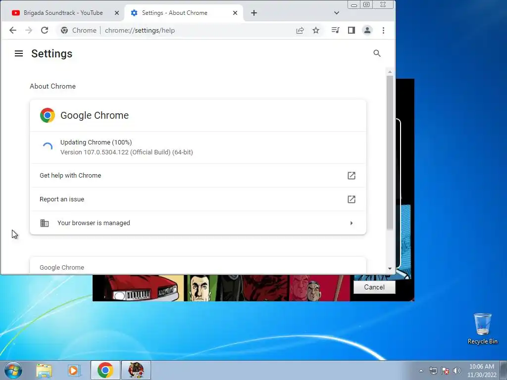Open new tab with plus button
507x380 pixels.
pyautogui.click(x=254, y=13)
